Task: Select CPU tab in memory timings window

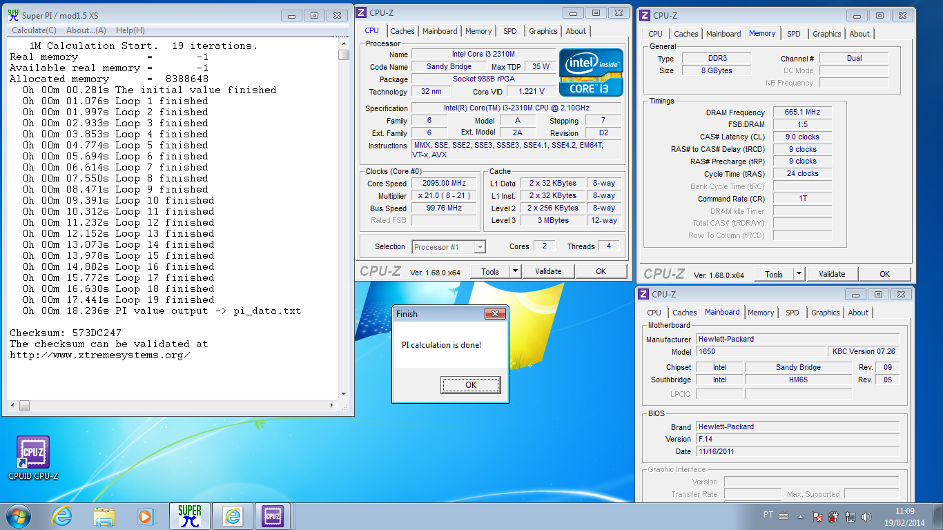Action: 656,34
